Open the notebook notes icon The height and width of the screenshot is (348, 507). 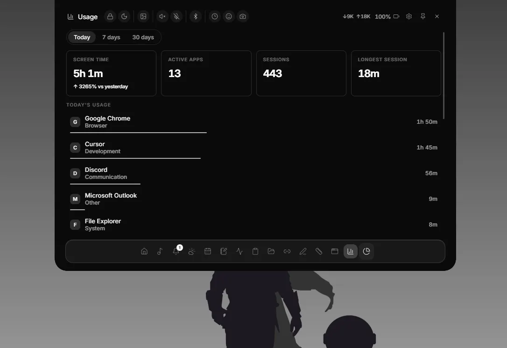pyautogui.click(x=224, y=251)
